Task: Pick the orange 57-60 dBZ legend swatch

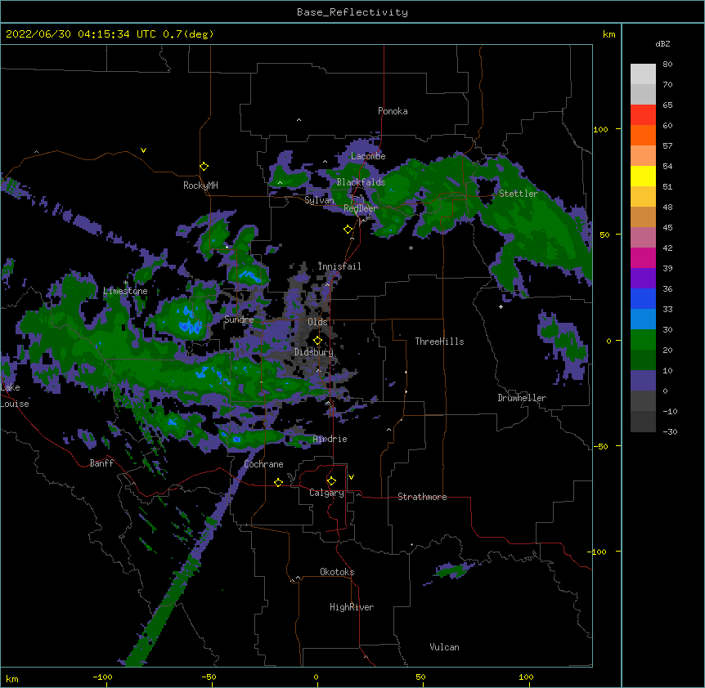Action: pos(643,135)
